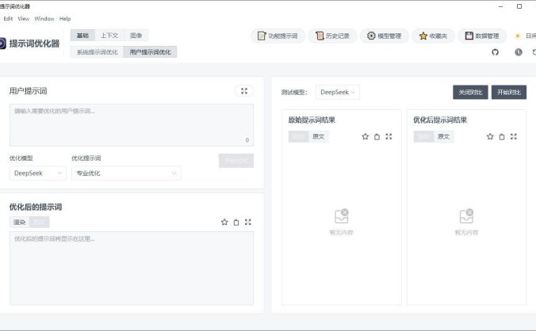This screenshot has height=331, width=536.
Task: Select 原文 view in 优化后提示词结果 panel
Action: [x=444, y=136]
